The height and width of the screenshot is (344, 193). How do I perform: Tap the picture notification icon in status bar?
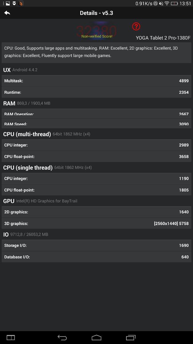tap(8, 3)
